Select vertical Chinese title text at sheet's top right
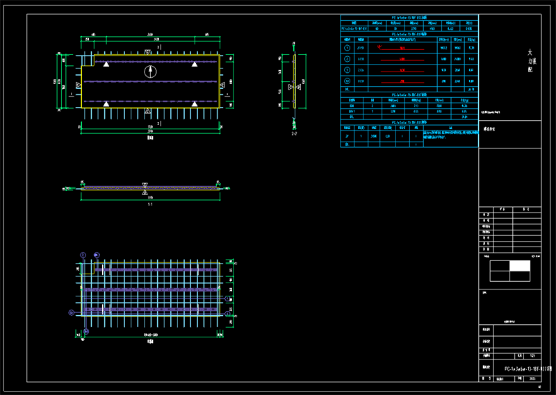556x395 pixels. pyautogui.click(x=531, y=61)
